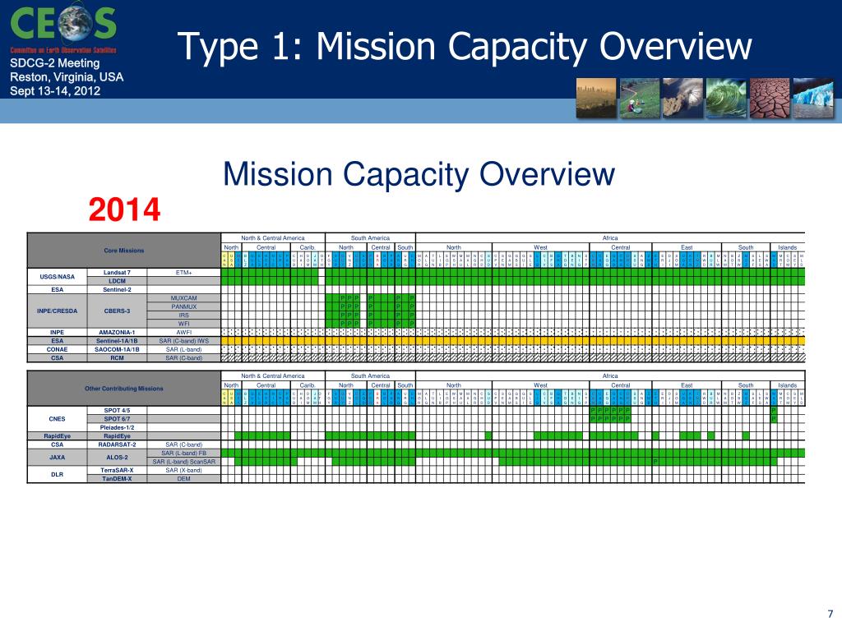Click the 'DLR' agency cell
Viewport: 842px width, 631px height.
tap(57, 474)
